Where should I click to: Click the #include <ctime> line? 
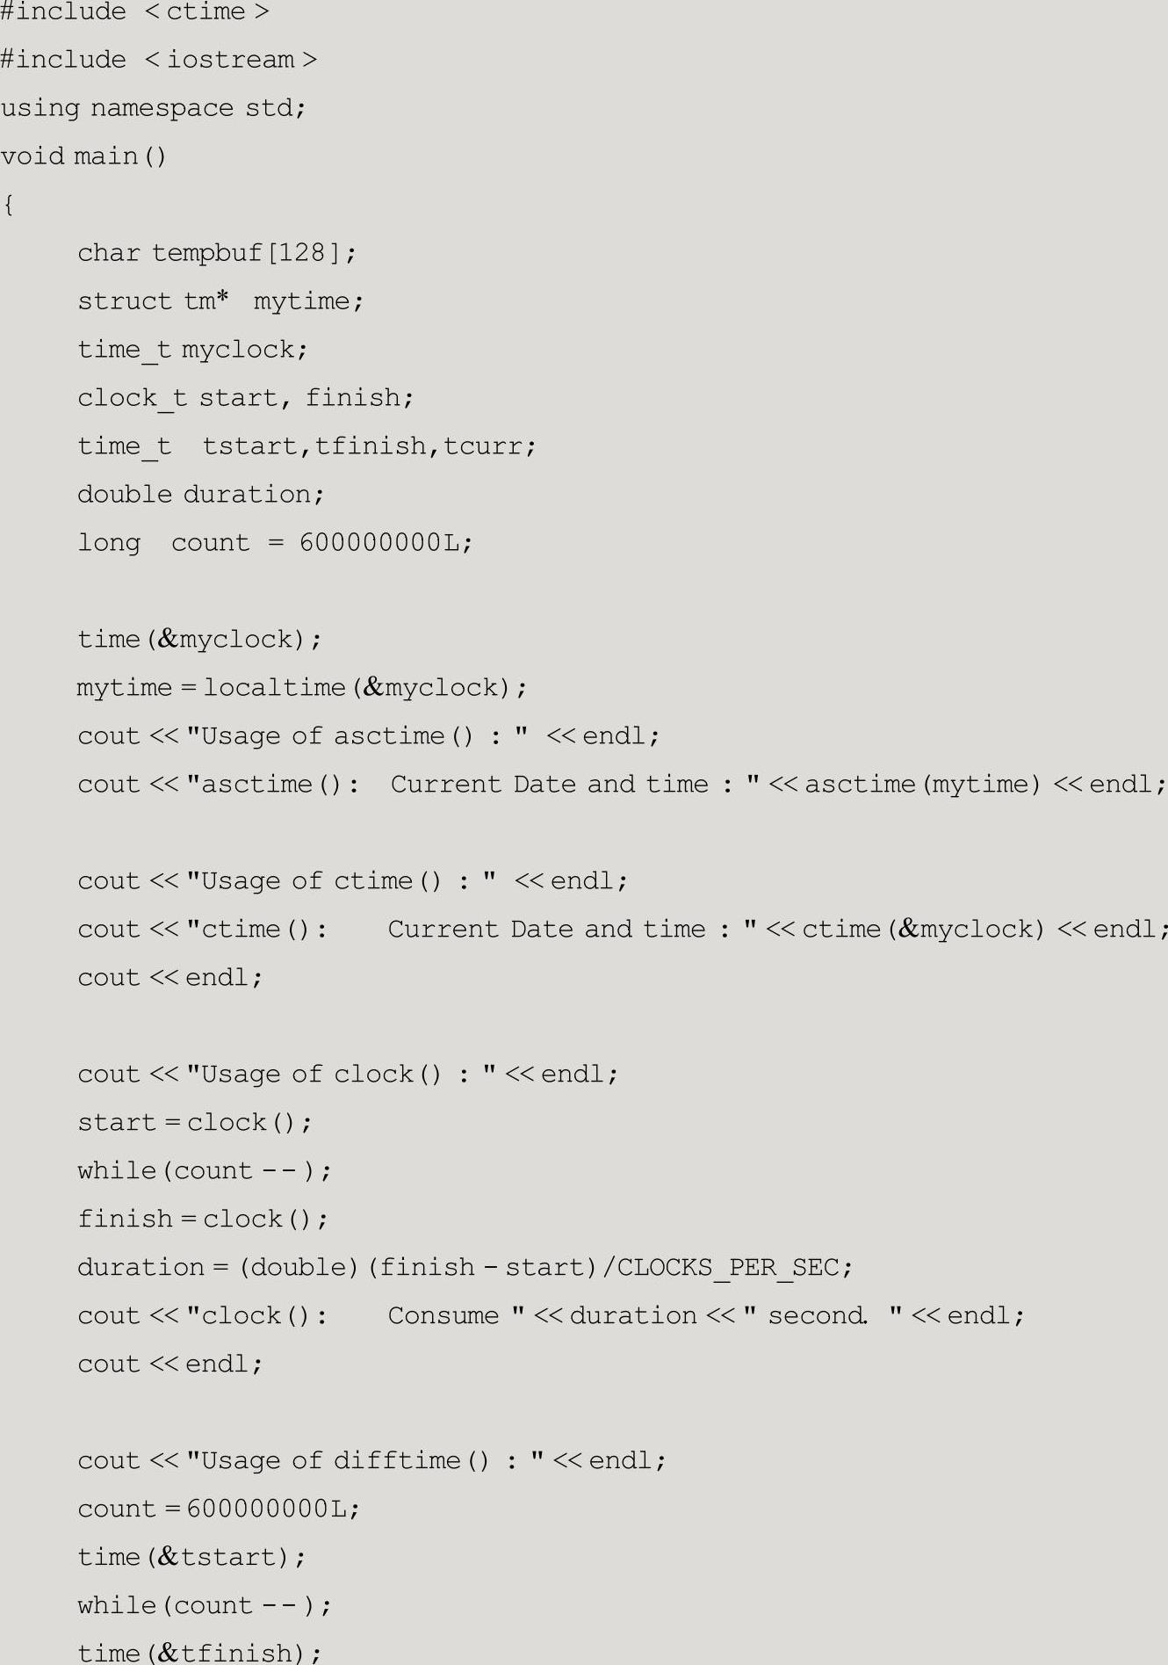click(134, 12)
